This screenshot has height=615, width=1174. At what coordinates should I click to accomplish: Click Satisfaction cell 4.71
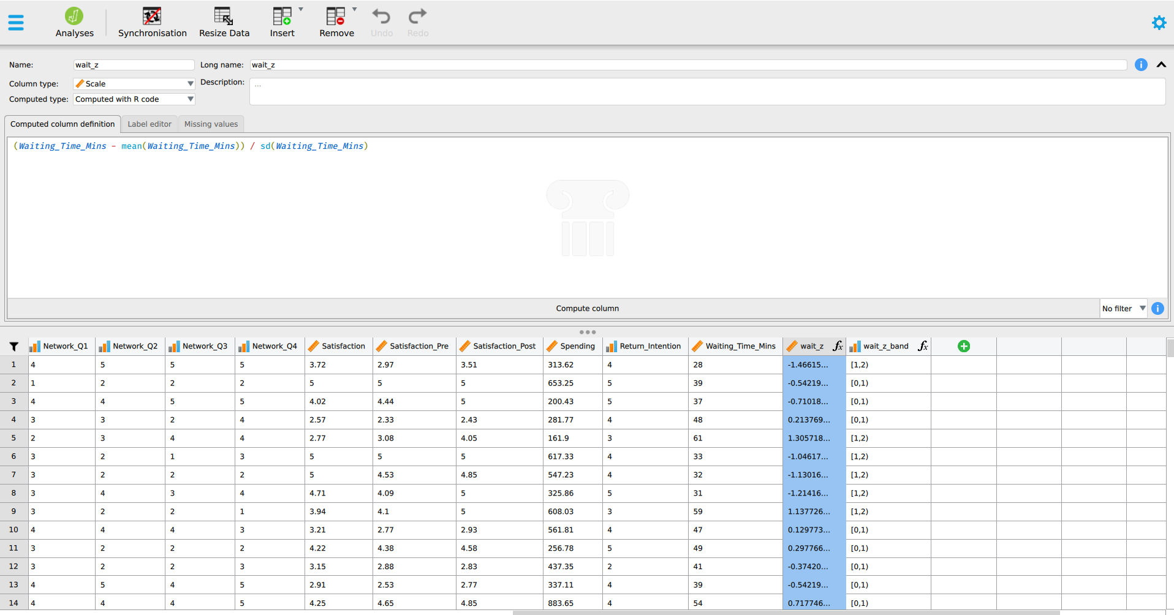point(338,493)
